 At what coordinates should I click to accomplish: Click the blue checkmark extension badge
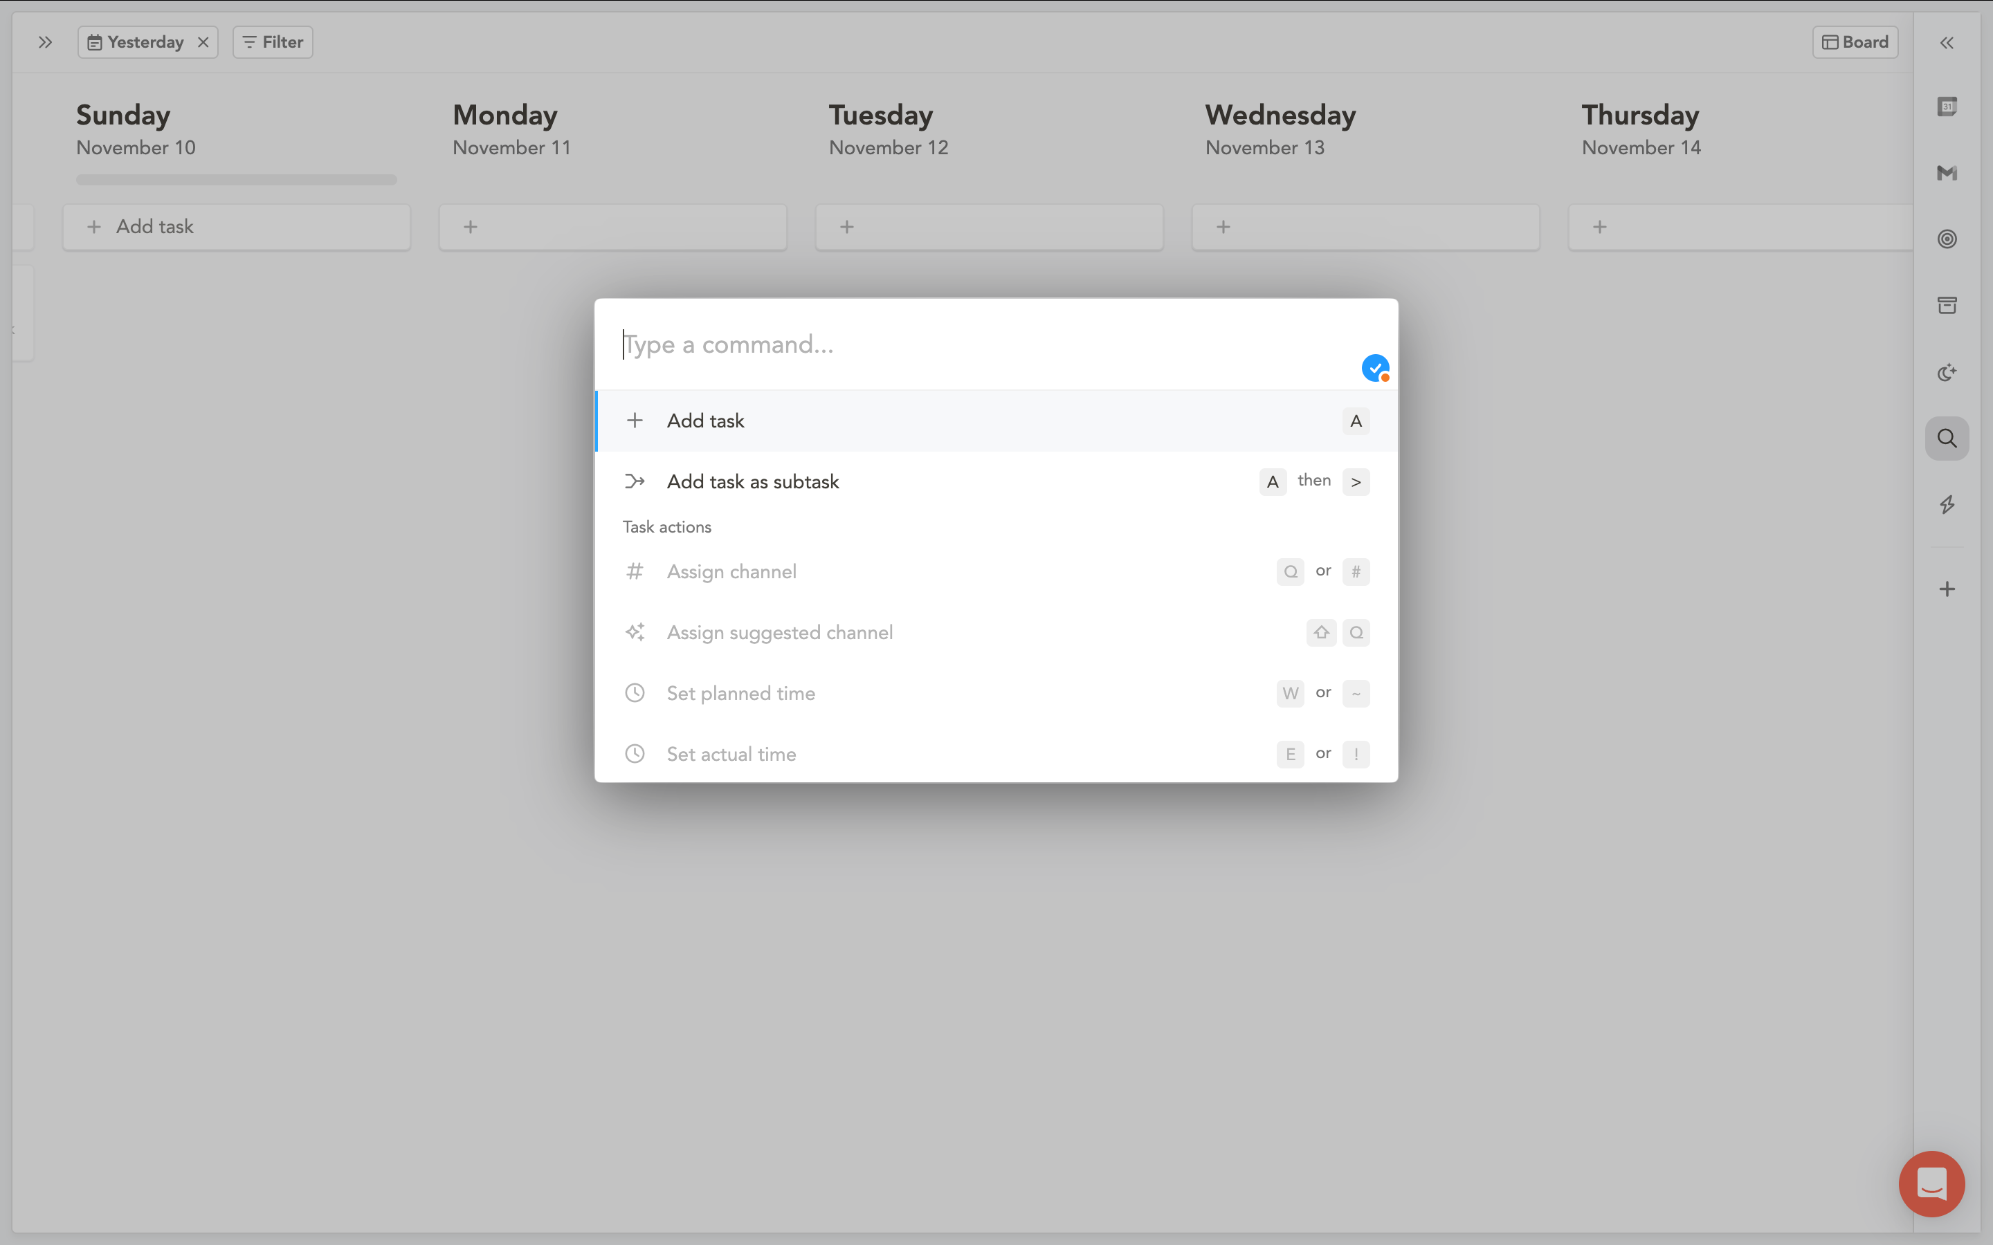(x=1375, y=368)
